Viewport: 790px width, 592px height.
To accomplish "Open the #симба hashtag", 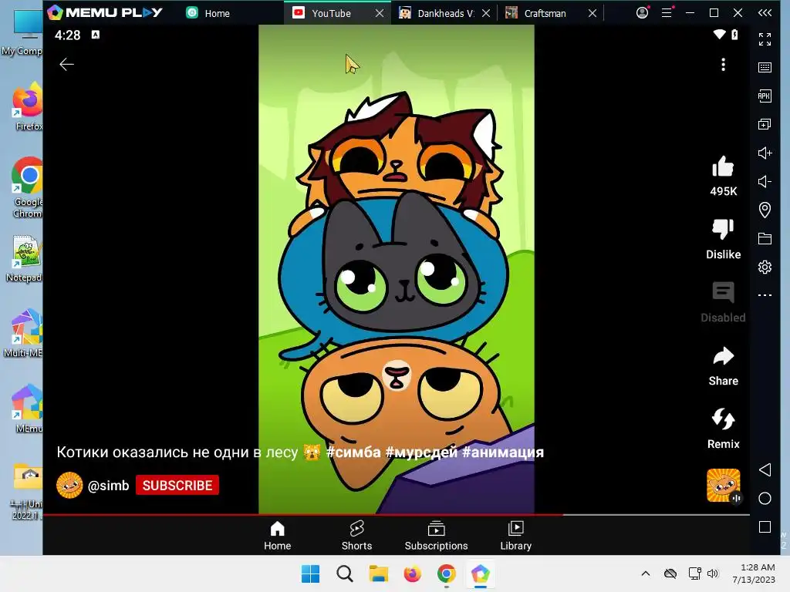I will tap(353, 452).
